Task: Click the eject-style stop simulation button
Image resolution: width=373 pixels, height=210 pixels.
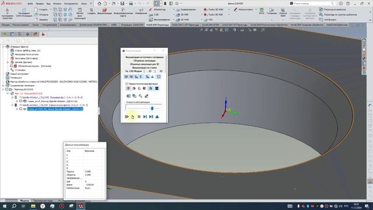Action: pyautogui.click(x=157, y=117)
